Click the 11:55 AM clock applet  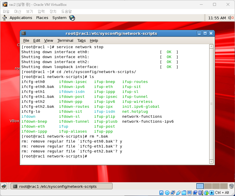click(217, 18)
